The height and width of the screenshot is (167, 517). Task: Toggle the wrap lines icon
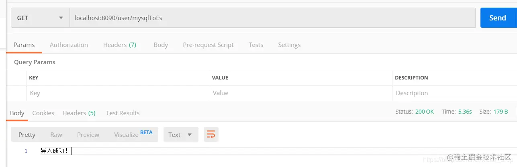(x=211, y=134)
